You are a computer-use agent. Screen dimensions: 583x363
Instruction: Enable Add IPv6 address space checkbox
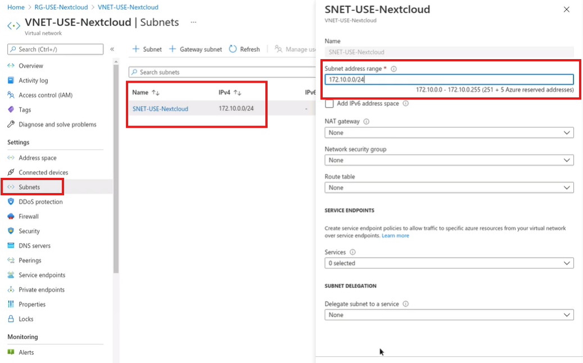[329, 104]
